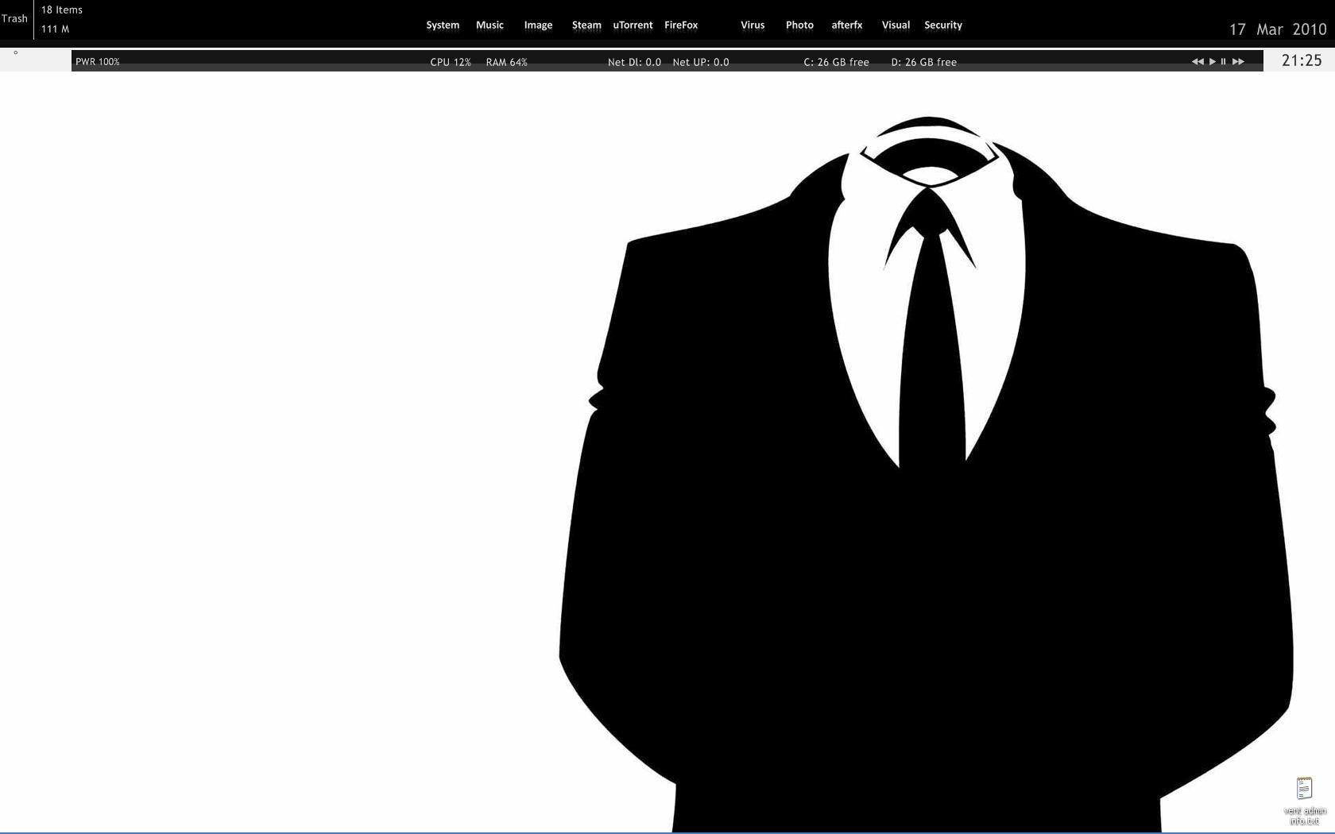Viewport: 1335px width, 834px height.
Task: Click the 21:25 clock
Action: (1302, 60)
